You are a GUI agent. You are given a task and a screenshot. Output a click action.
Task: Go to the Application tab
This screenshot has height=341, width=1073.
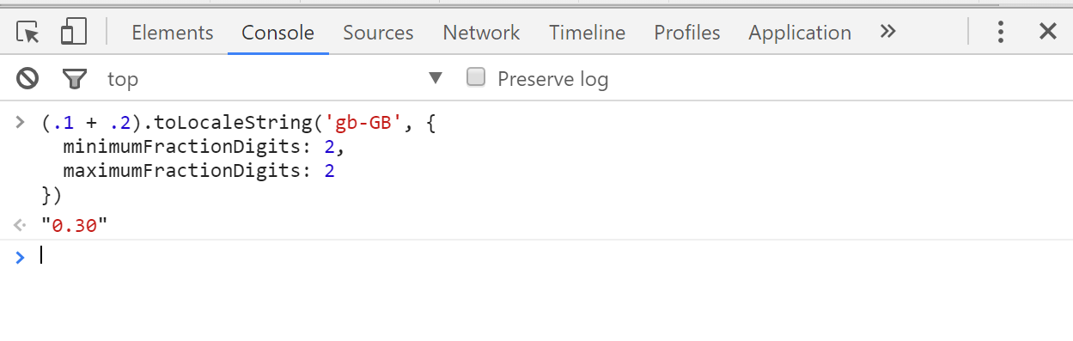pos(800,33)
